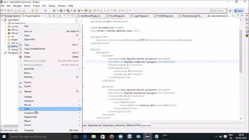249x140 pixels.
Task: Open the Navigate menu in menu bar
Action: (17, 6)
